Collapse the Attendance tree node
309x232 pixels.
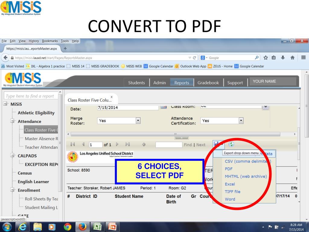[13, 121]
